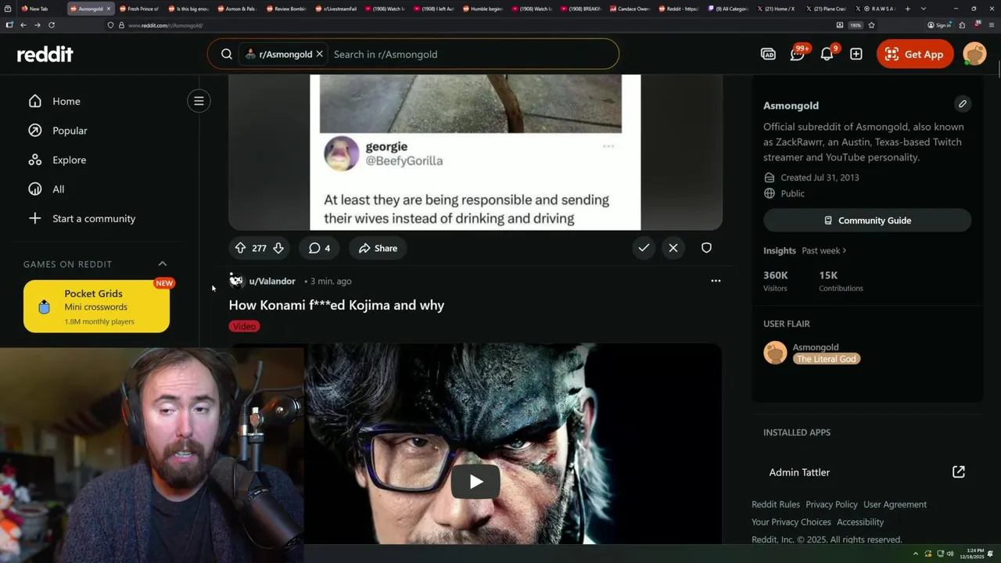
Task: Click the Reddit logo home link
Action: [x=45, y=54]
